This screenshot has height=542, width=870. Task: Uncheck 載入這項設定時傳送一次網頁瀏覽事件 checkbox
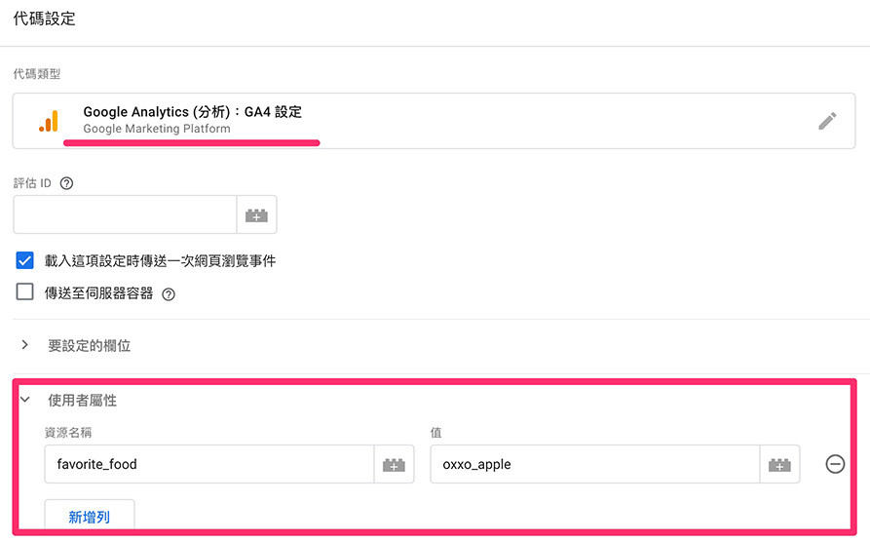[25, 260]
